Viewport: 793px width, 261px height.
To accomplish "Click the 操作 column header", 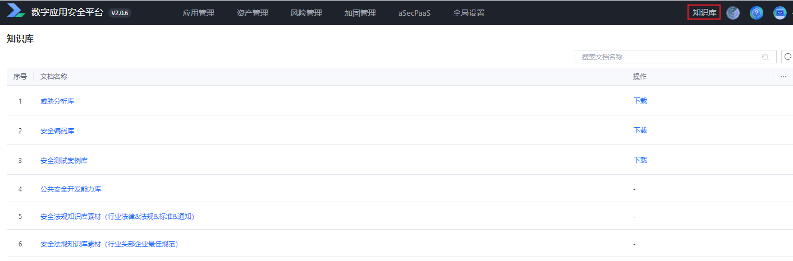I will pyautogui.click(x=640, y=77).
